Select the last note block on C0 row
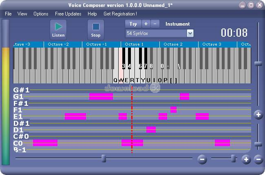 pyautogui.click(x=222, y=143)
